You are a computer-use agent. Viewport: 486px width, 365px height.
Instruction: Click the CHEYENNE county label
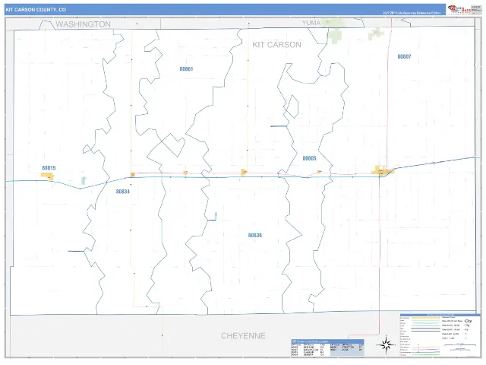coord(243,336)
